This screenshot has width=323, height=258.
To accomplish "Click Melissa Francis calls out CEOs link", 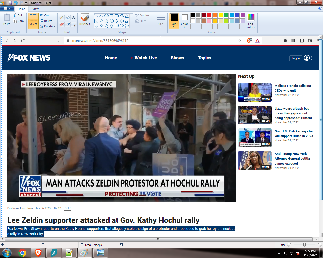I will 293,88.
